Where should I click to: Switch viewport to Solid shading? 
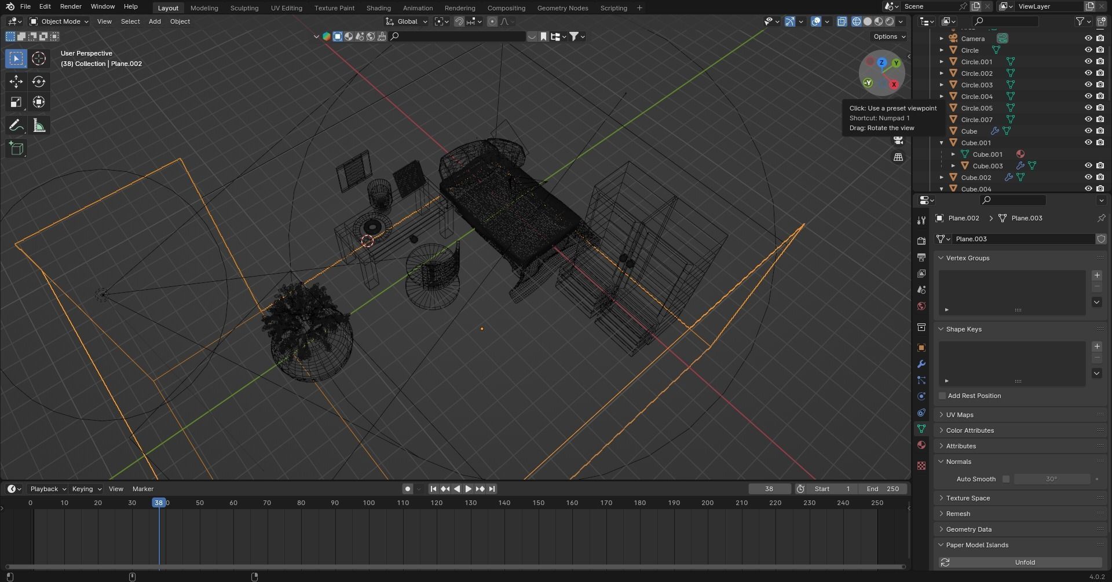point(868,21)
